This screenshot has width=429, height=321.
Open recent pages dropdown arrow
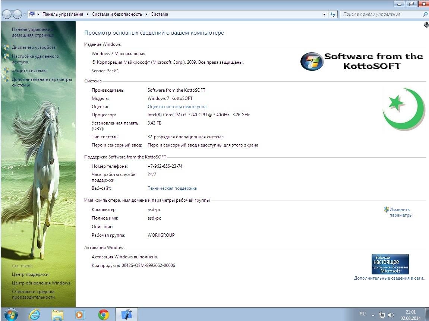pyautogui.click(x=25, y=14)
